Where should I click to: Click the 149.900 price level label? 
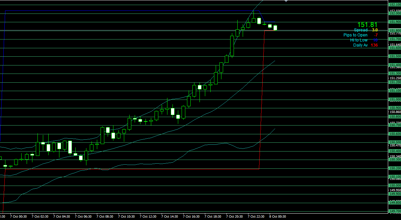[395, 194]
